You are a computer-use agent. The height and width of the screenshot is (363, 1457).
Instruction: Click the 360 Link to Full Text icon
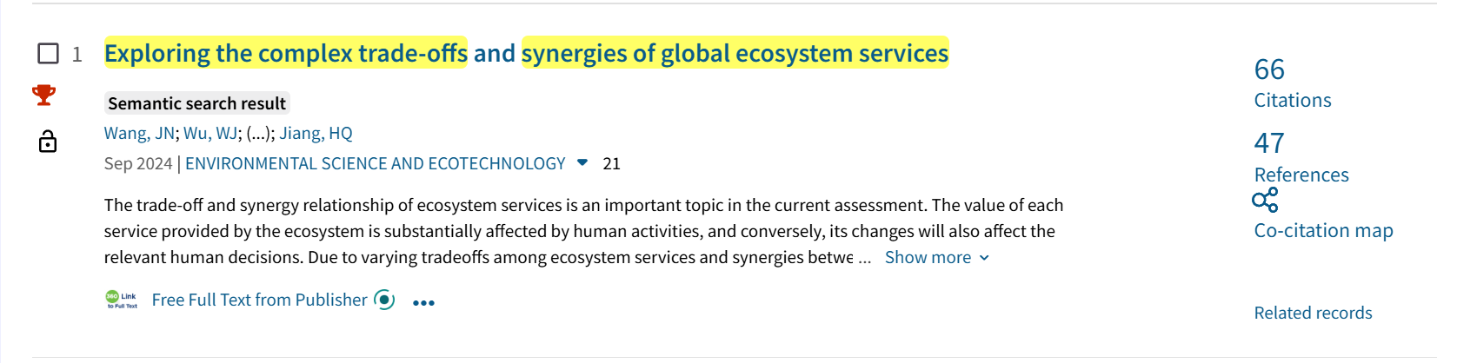tap(122, 300)
